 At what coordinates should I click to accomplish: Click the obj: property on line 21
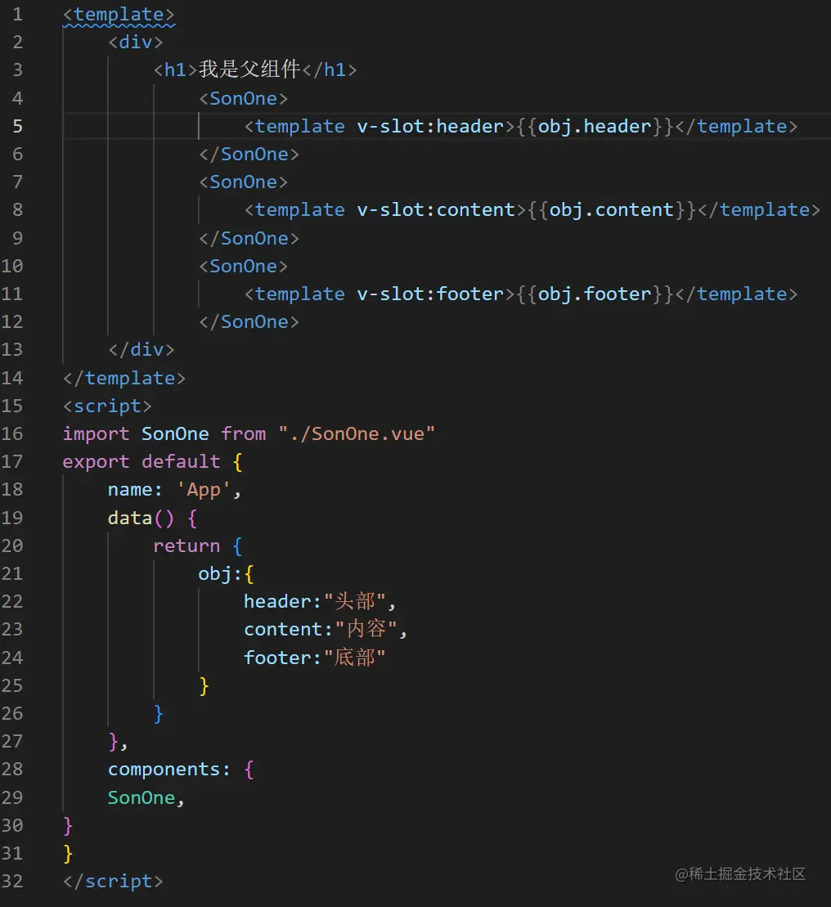[x=220, y=573]
